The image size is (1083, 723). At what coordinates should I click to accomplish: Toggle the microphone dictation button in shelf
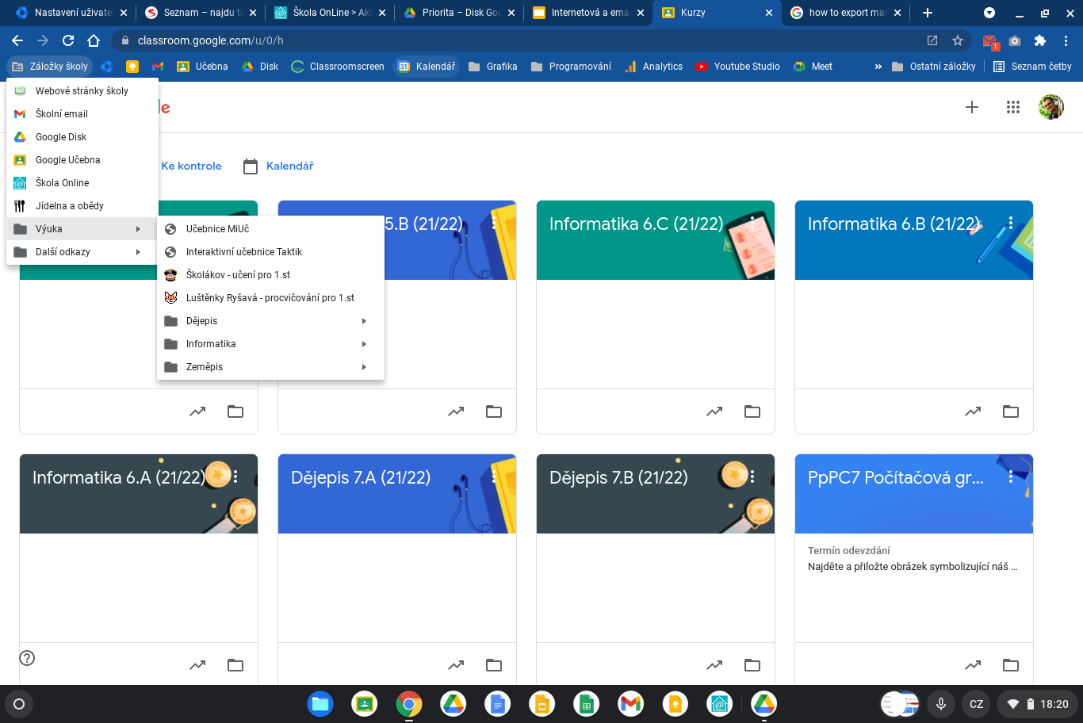tap(941, 704)
